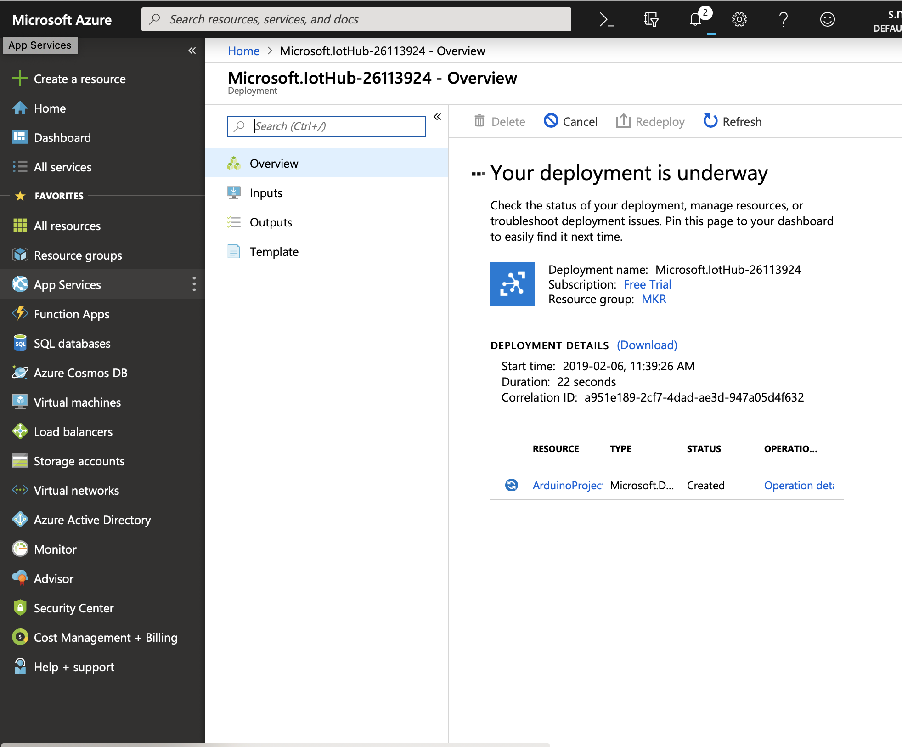Open the help question mark icon
The height and width of the screenshot is (747, 902).
(783, 19)
